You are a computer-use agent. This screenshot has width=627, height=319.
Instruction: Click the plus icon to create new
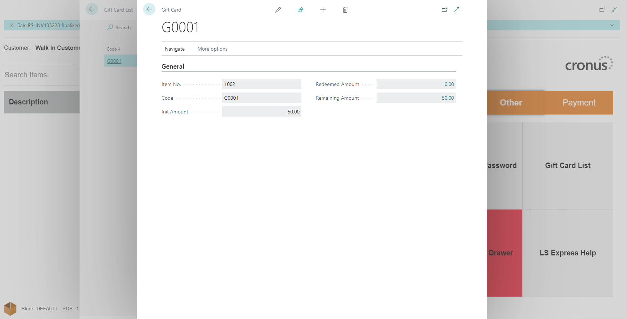pyautogui.click(x=323, y=10)
